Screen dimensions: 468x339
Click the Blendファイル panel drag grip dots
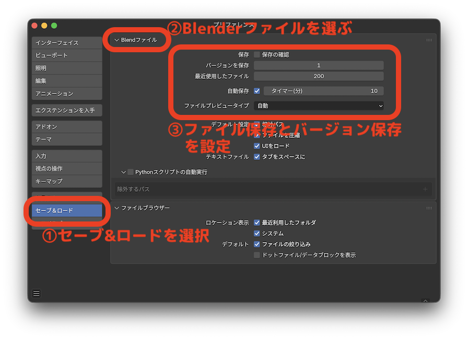[429, 40]
